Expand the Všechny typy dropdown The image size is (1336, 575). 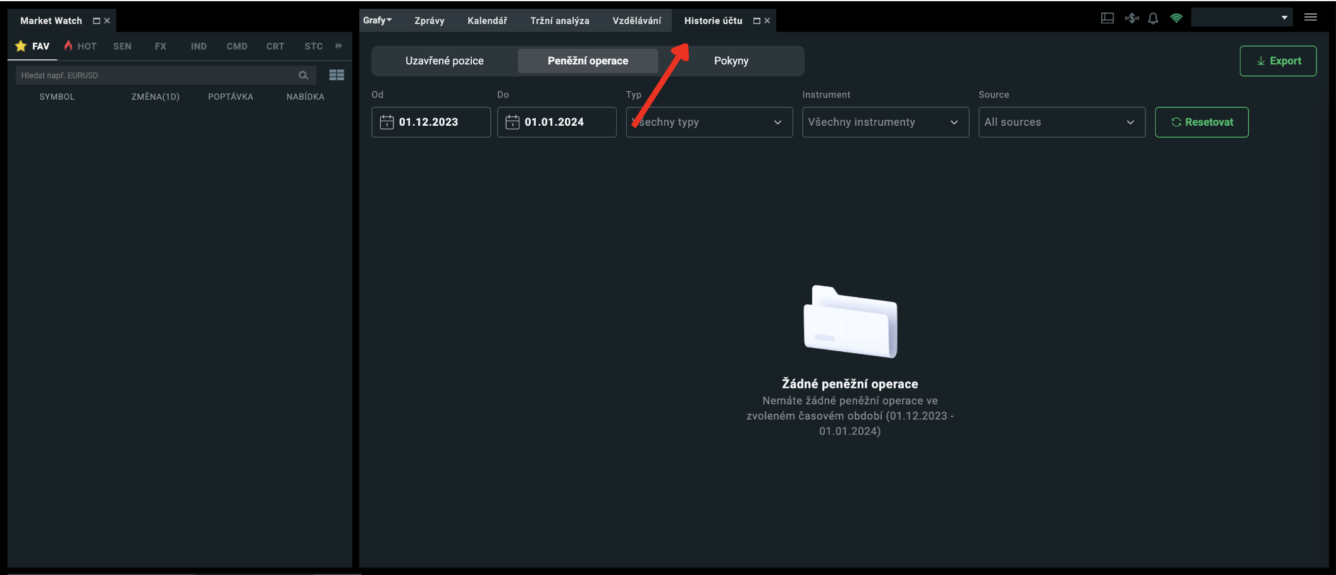[709, 122]
